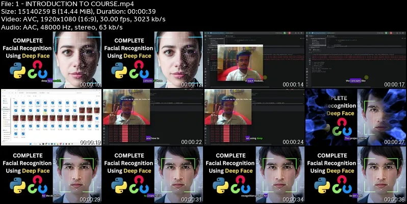
Task: Open the file explorer frame at 00:00:19
Action: click(x=51, y=117)
